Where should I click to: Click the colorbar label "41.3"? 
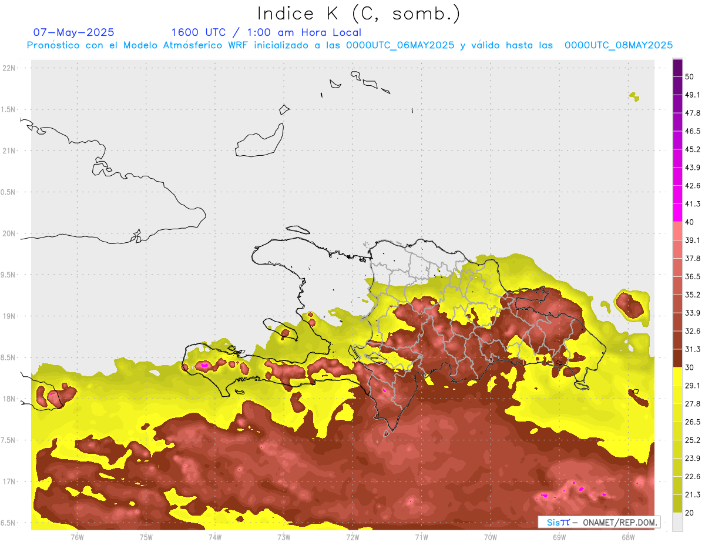[693, 204]
